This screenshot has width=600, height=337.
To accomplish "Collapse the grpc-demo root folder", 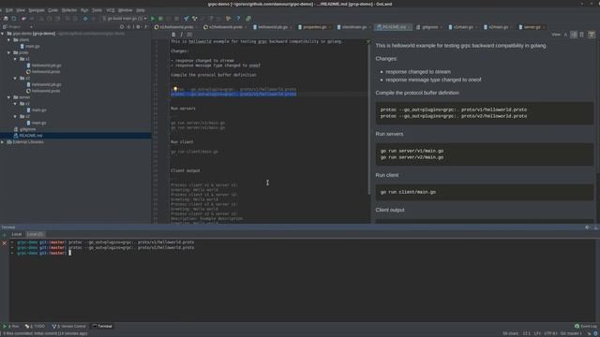I will 3,34.
